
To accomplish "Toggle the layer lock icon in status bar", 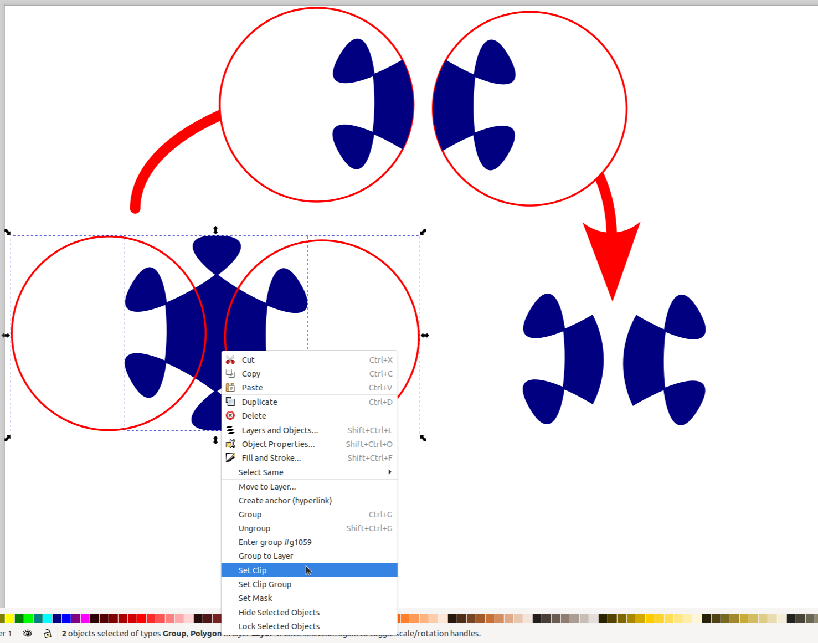I will coord(48,634).
